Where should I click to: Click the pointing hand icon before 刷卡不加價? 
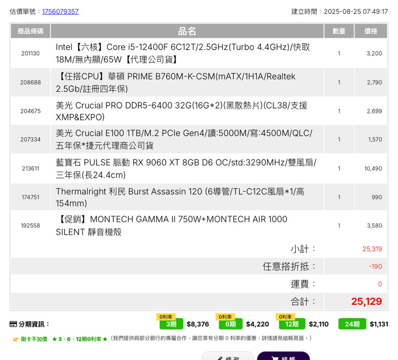[16, 339]
